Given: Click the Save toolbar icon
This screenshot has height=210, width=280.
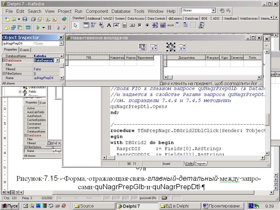Looking at the screenshot, I should click(x=25, y=19).
